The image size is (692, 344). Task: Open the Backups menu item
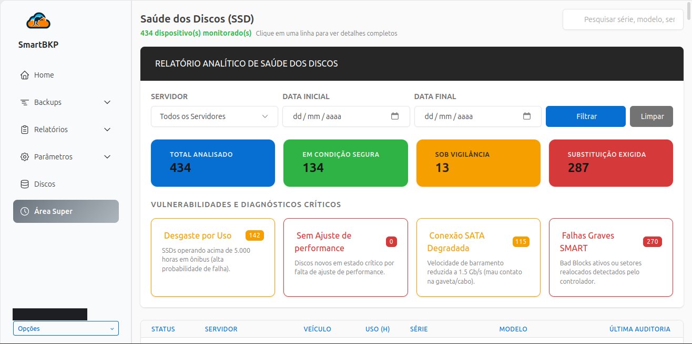66,102
